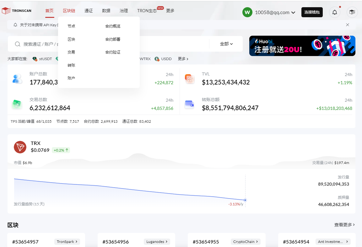The height and width of the screenshot is (247, 362).
Task: Click the 连接钱包 button
Action: click(x=312, y=12)
